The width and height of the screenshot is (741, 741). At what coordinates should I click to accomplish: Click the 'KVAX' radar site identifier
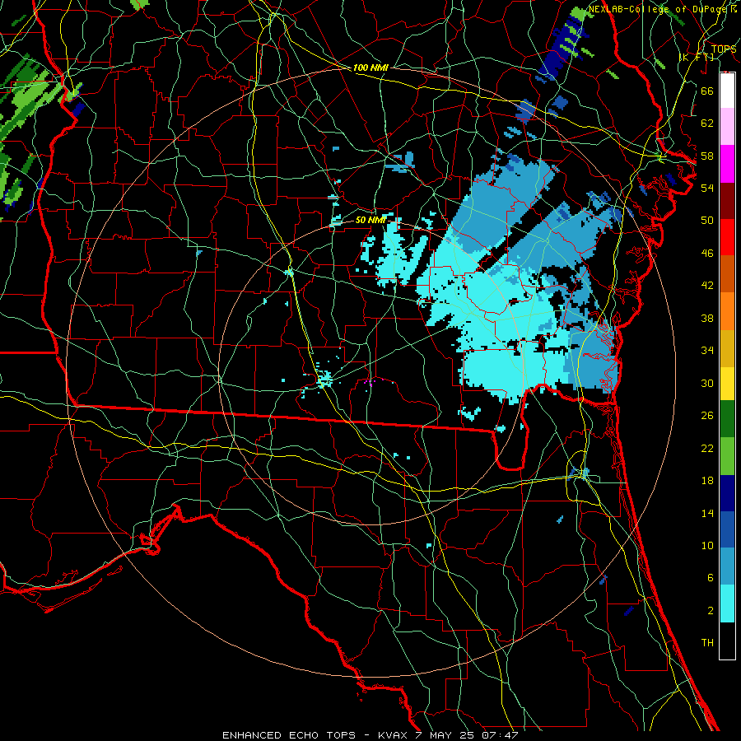click(x=392, y=735)
